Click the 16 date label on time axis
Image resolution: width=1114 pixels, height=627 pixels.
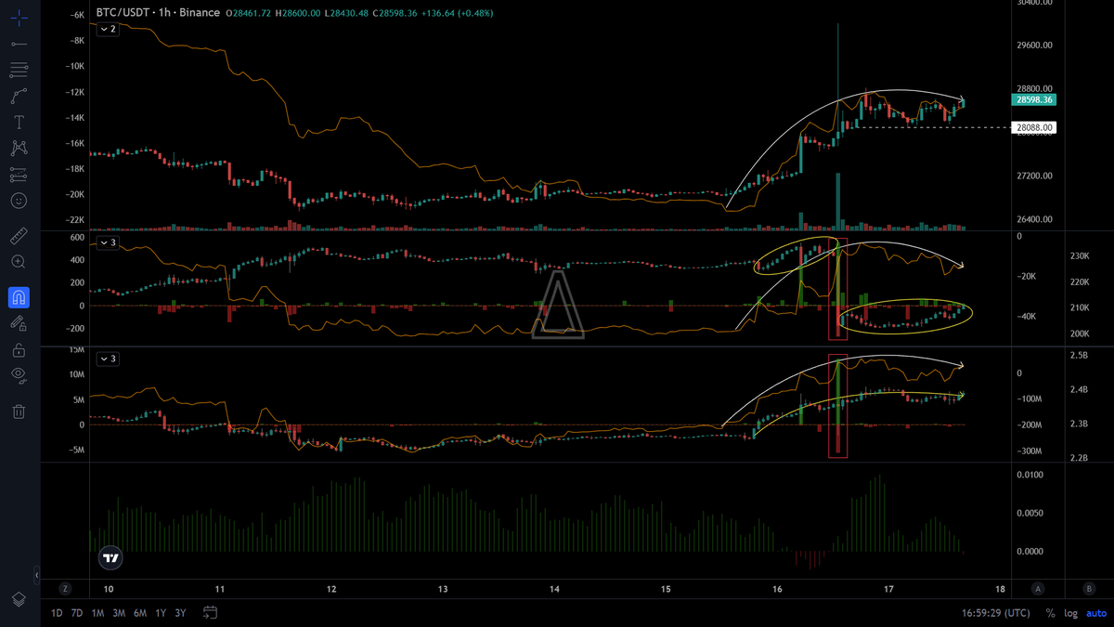pyautogui.click(x=778, y=589)
